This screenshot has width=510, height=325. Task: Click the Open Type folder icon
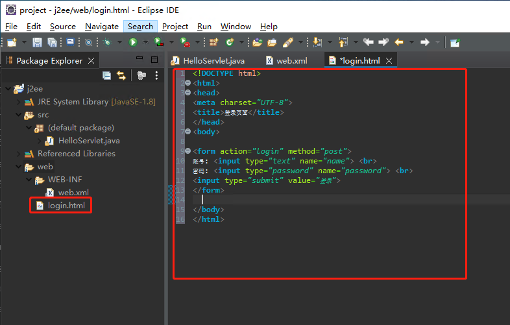tap(258, 42)
